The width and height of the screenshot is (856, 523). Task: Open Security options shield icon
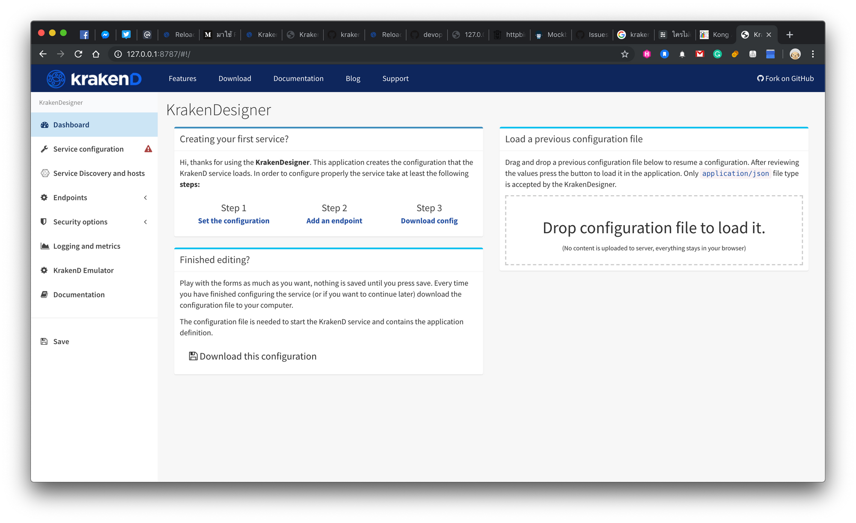coord(43,222)
